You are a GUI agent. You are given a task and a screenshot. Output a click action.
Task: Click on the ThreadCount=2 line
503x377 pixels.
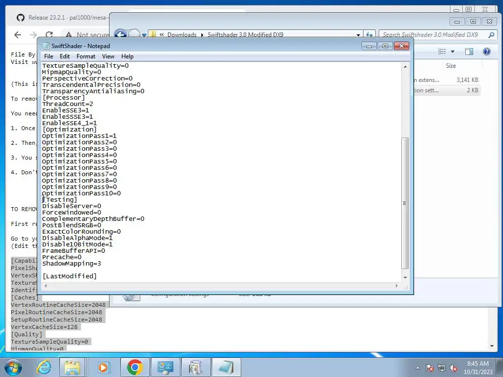point(67,104)
